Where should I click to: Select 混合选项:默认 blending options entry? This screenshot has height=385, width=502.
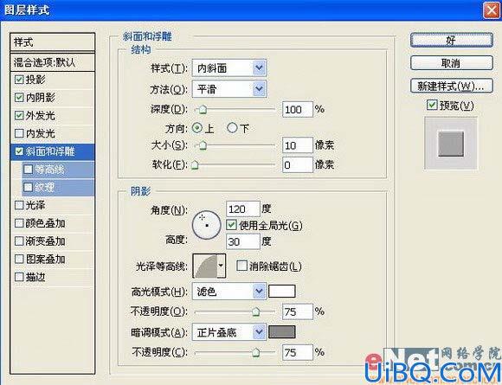[53, 62]
